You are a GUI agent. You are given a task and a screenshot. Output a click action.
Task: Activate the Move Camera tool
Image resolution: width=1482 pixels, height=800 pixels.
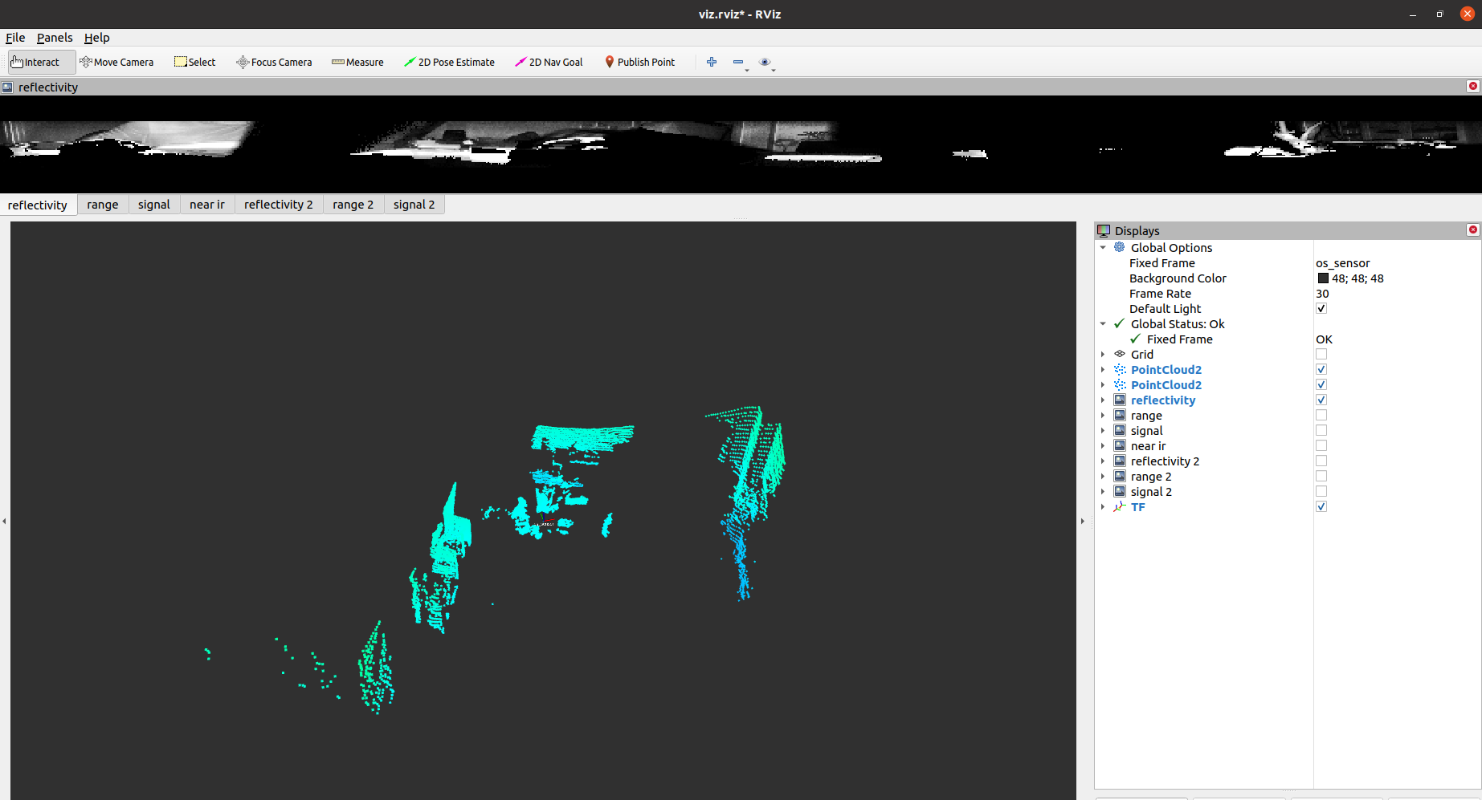[x=116, y=62]
